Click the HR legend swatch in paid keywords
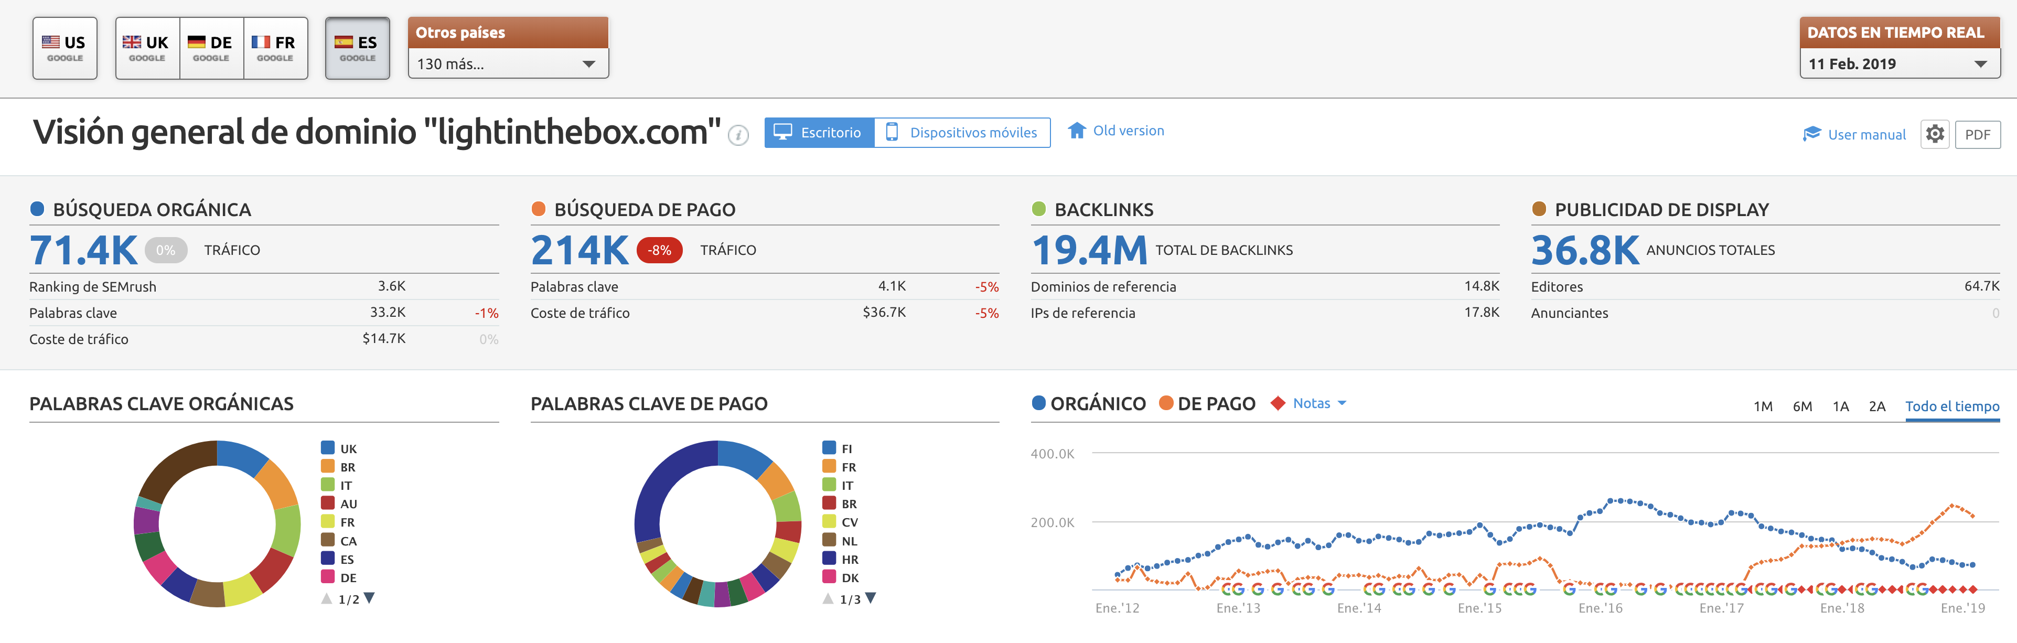 pyautogui.click(x=829, y=559)
